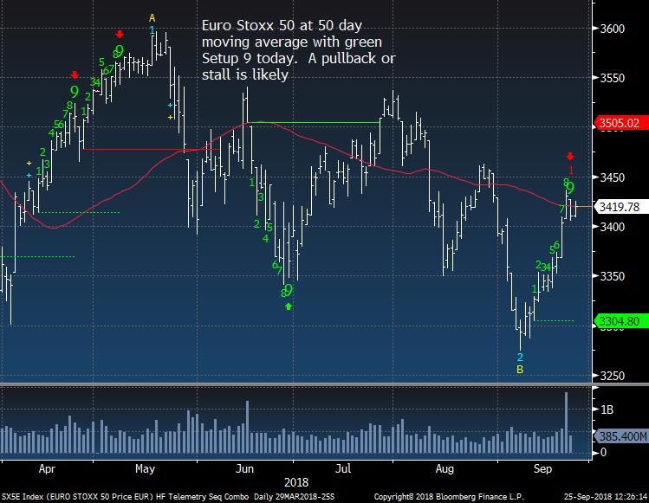649x503 pixels.
Task: Select the red down arrow at May's peak
Action: pos(119,33)
